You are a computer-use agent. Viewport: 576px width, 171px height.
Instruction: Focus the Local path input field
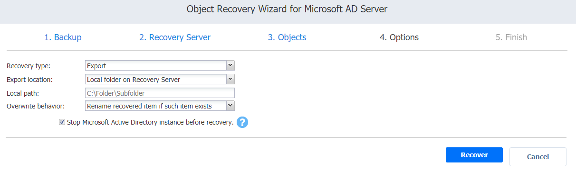(160, 93)
